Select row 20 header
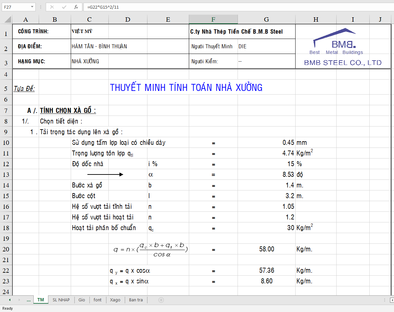Viewport: 394px width, 312px height. (x=6, y=249)
